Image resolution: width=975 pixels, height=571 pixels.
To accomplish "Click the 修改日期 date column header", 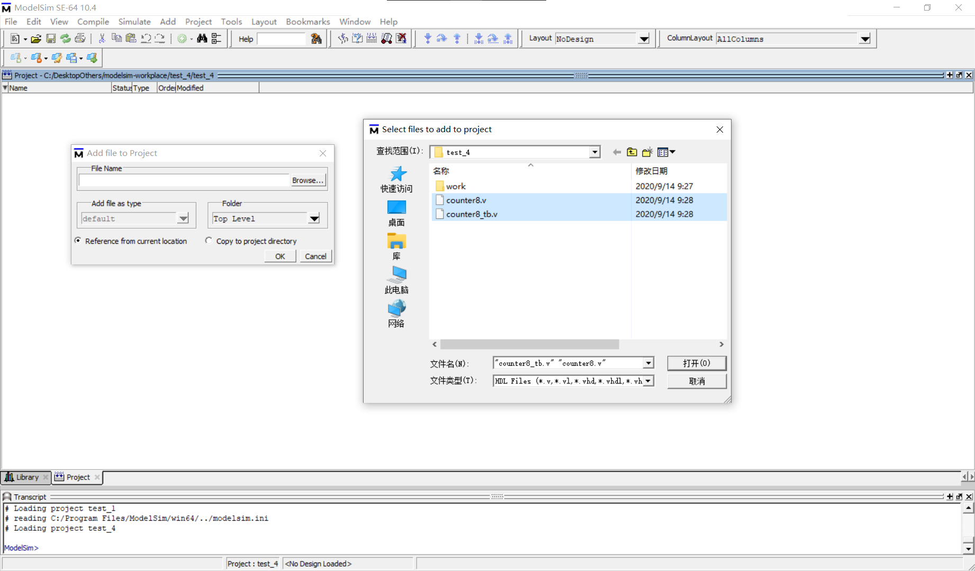I will click(679, 171).
